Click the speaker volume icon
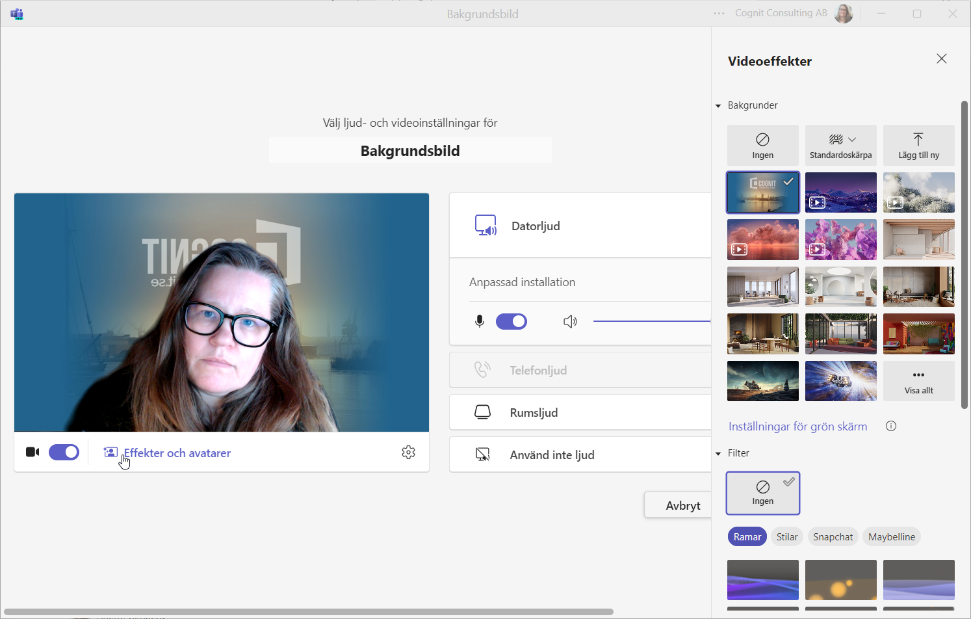The height and width of the screenshot is (619, 971). (570, 321)
